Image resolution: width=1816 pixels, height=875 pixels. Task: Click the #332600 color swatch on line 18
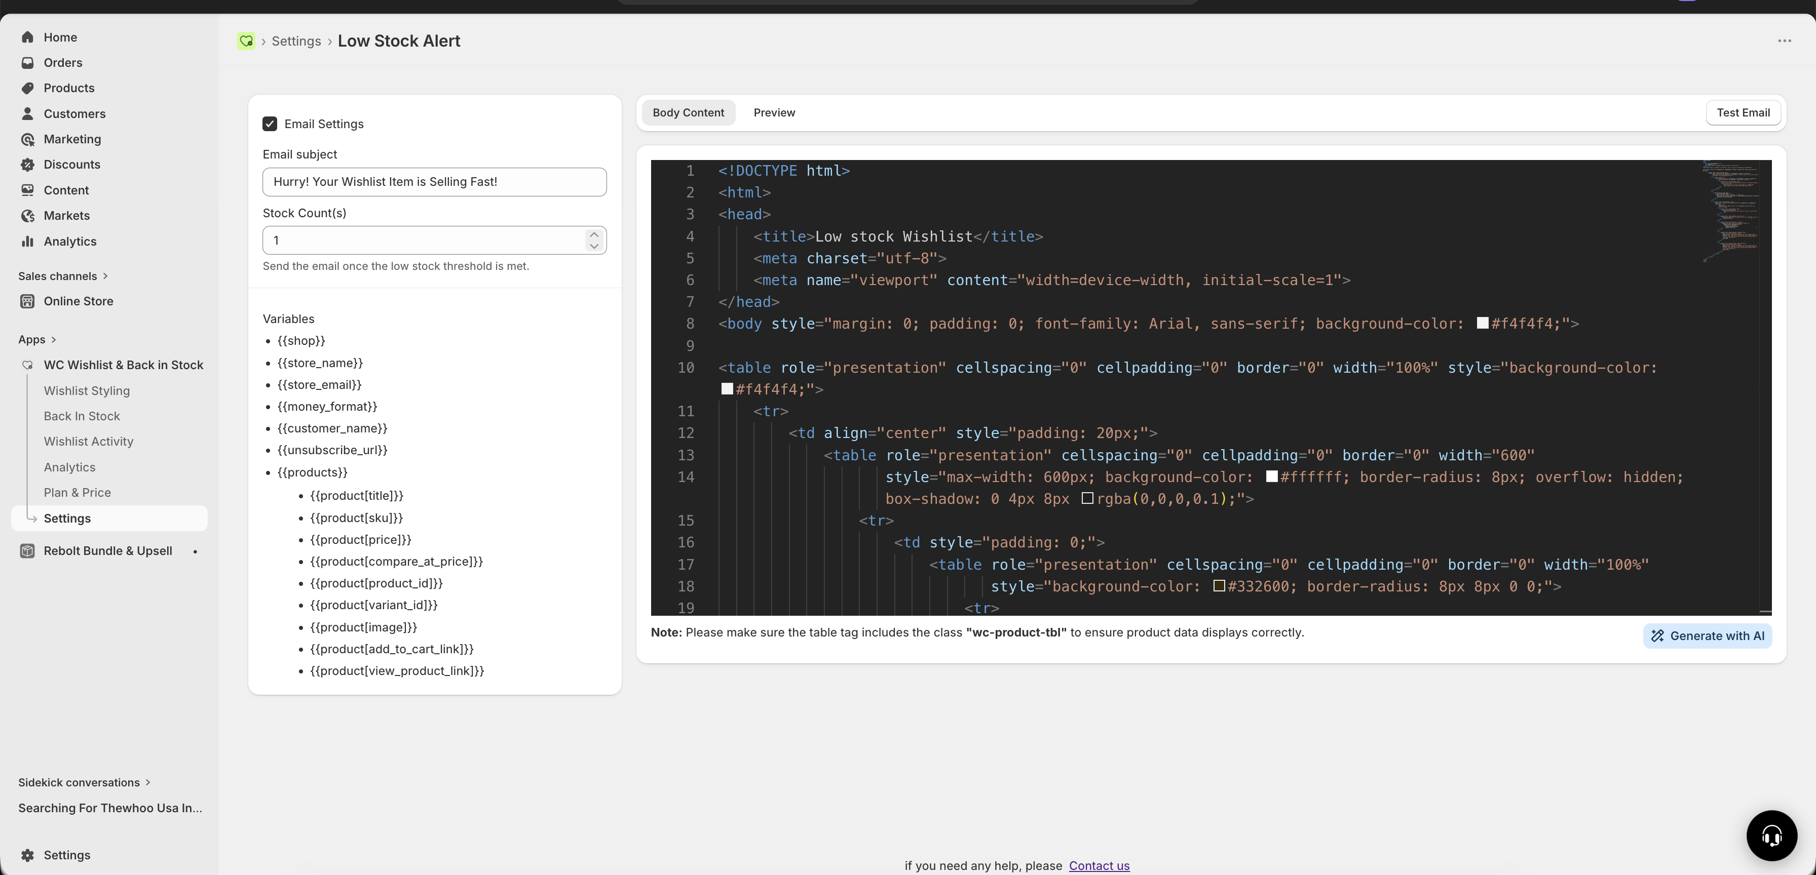(1219, 586)
